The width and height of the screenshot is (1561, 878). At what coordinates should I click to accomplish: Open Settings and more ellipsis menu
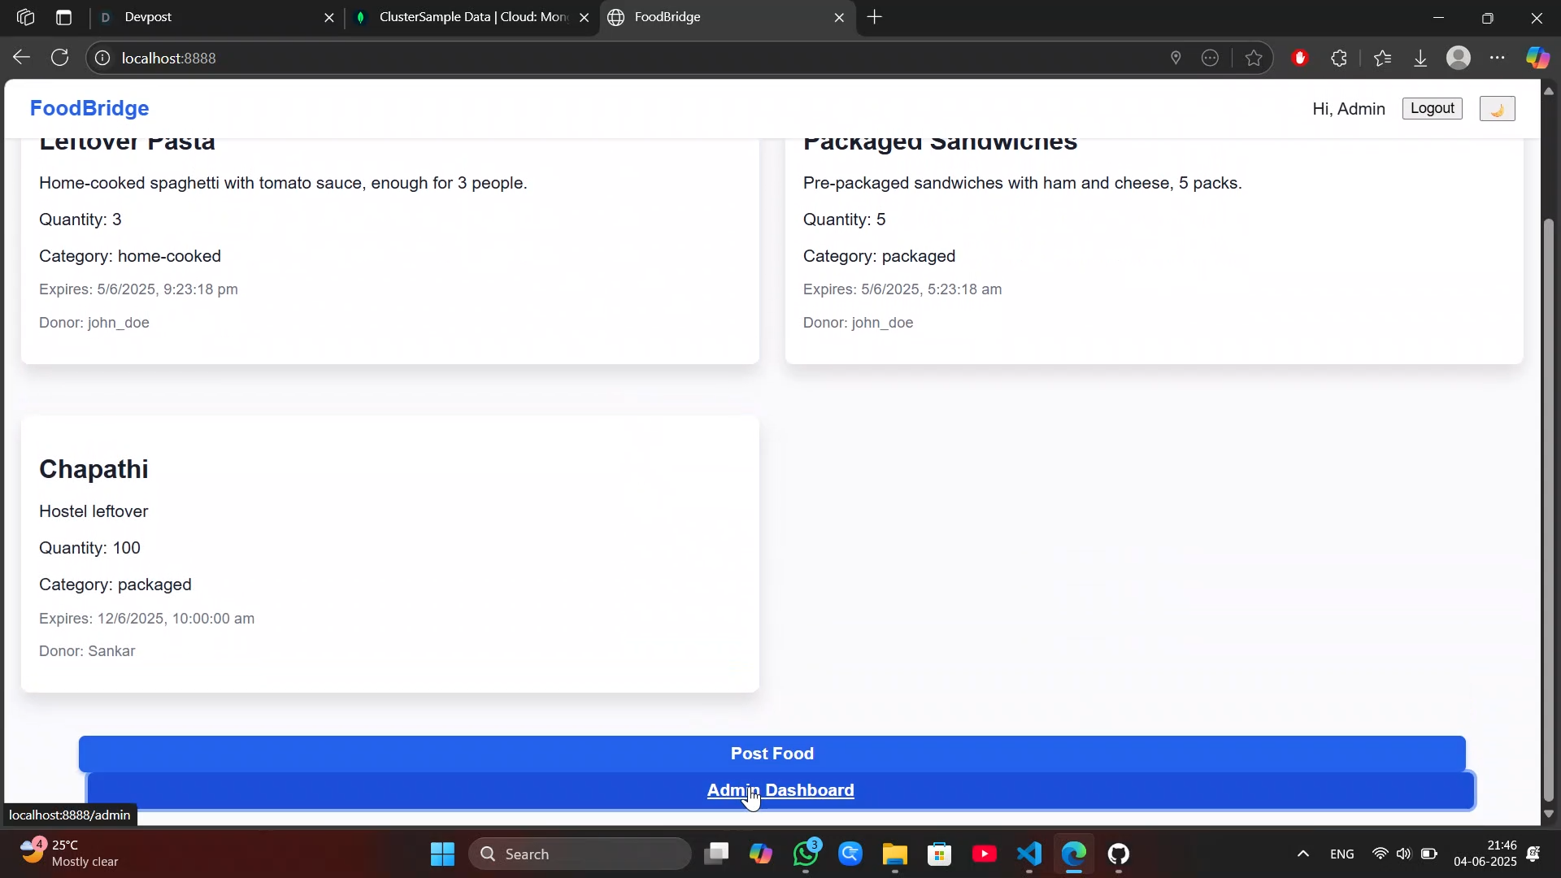[x=1498, y=59]
